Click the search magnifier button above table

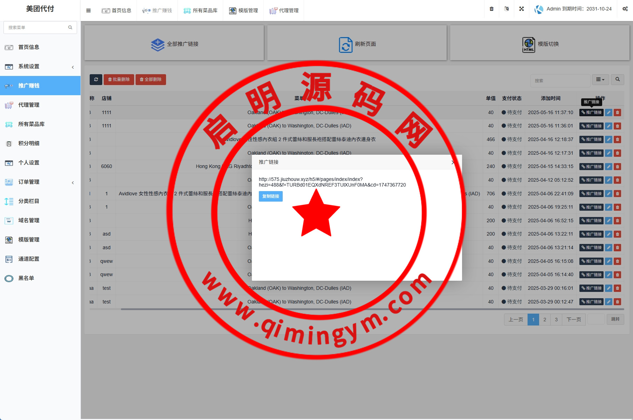coord(617,79)
